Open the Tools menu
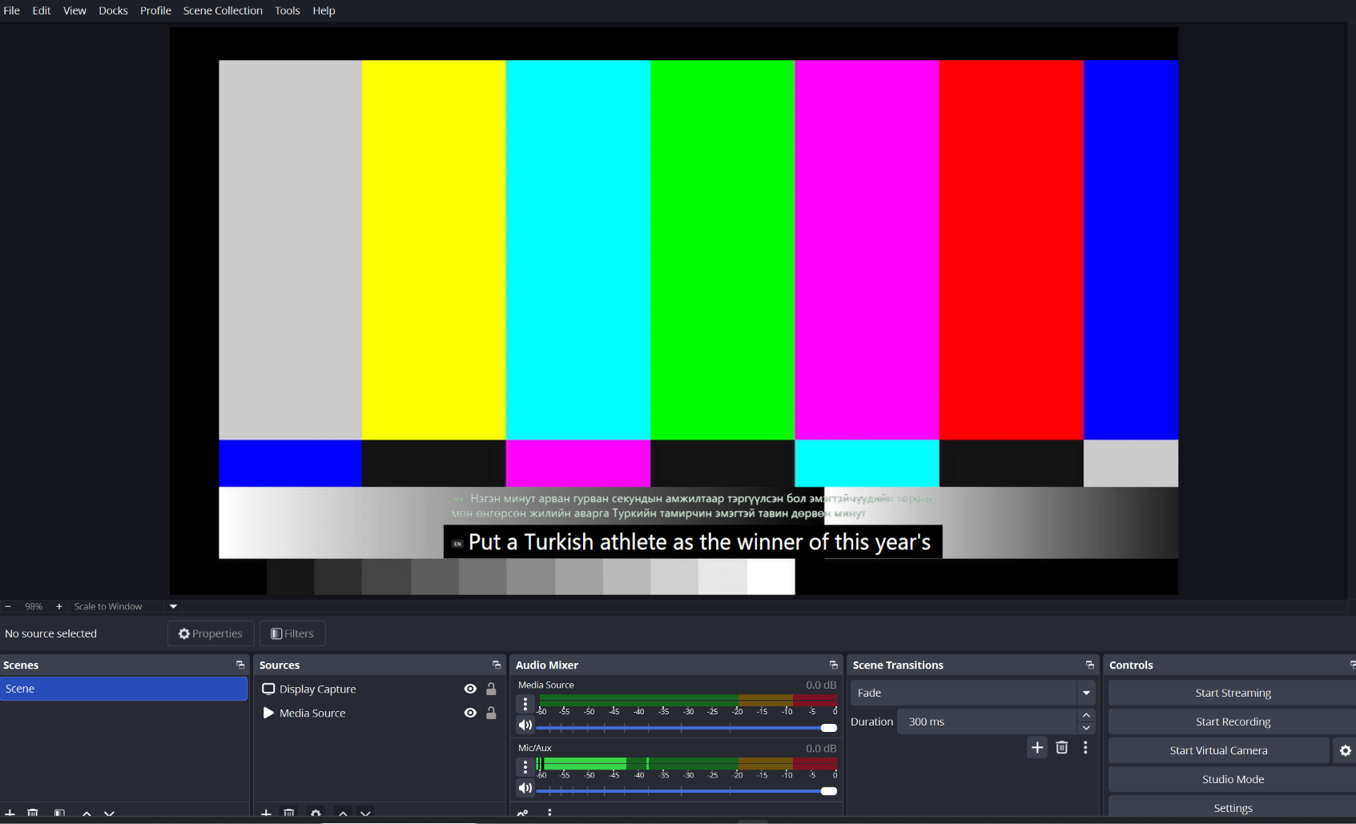 click(288, 10)
